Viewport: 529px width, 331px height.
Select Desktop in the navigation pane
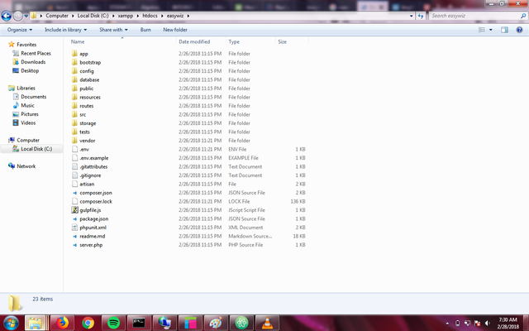coord(30,70)
